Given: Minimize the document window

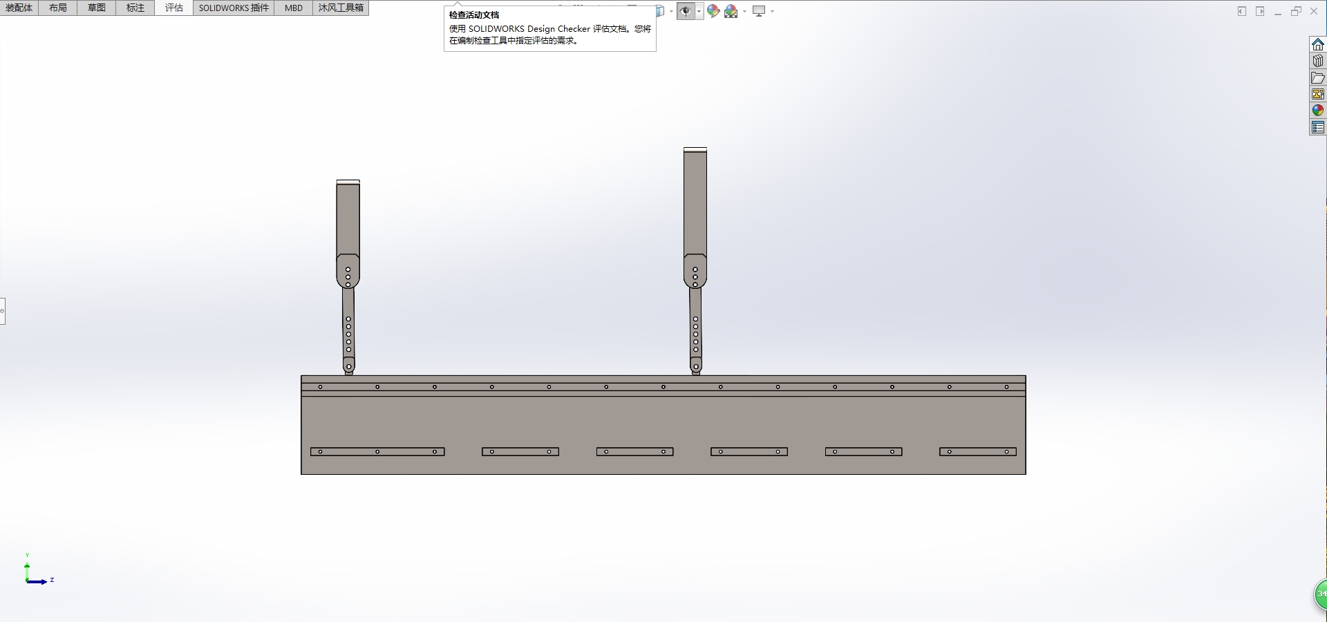Looking at the screenshot, I should point(1278,12).
